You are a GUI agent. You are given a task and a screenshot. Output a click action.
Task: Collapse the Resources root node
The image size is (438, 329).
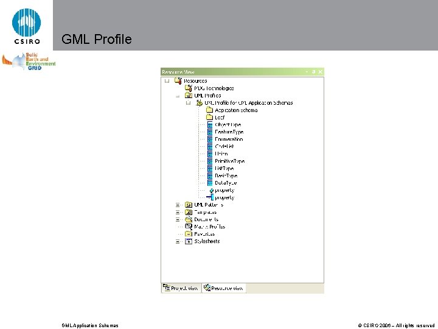click(x=167, y=81)
